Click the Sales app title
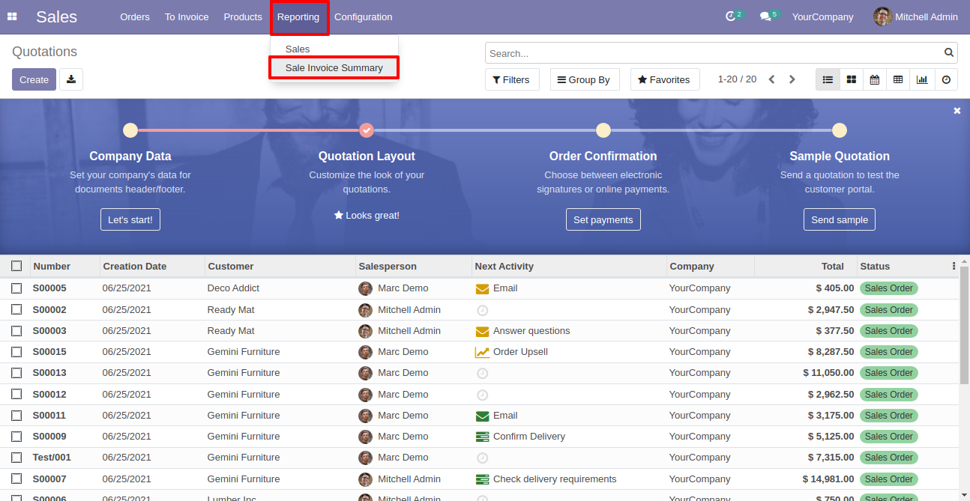The image size is (970, 501). pos(56,16)
